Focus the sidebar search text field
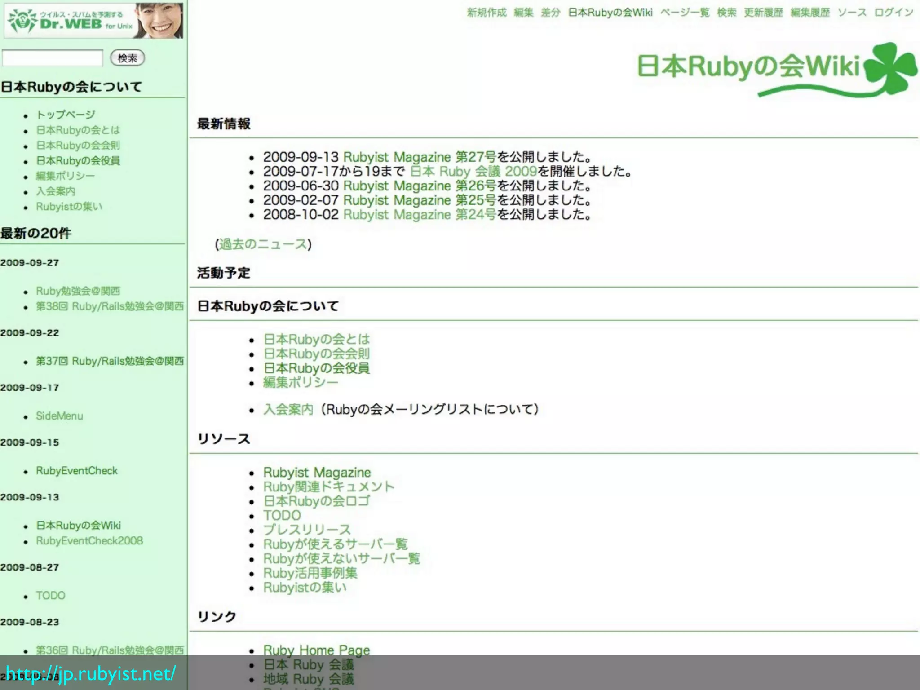The image size is (920, 690). (x=53, y=58)
